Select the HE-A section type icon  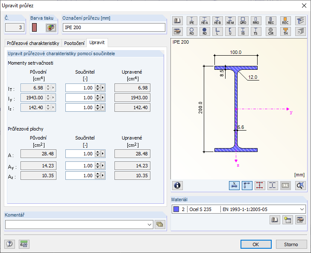[205, 21]
